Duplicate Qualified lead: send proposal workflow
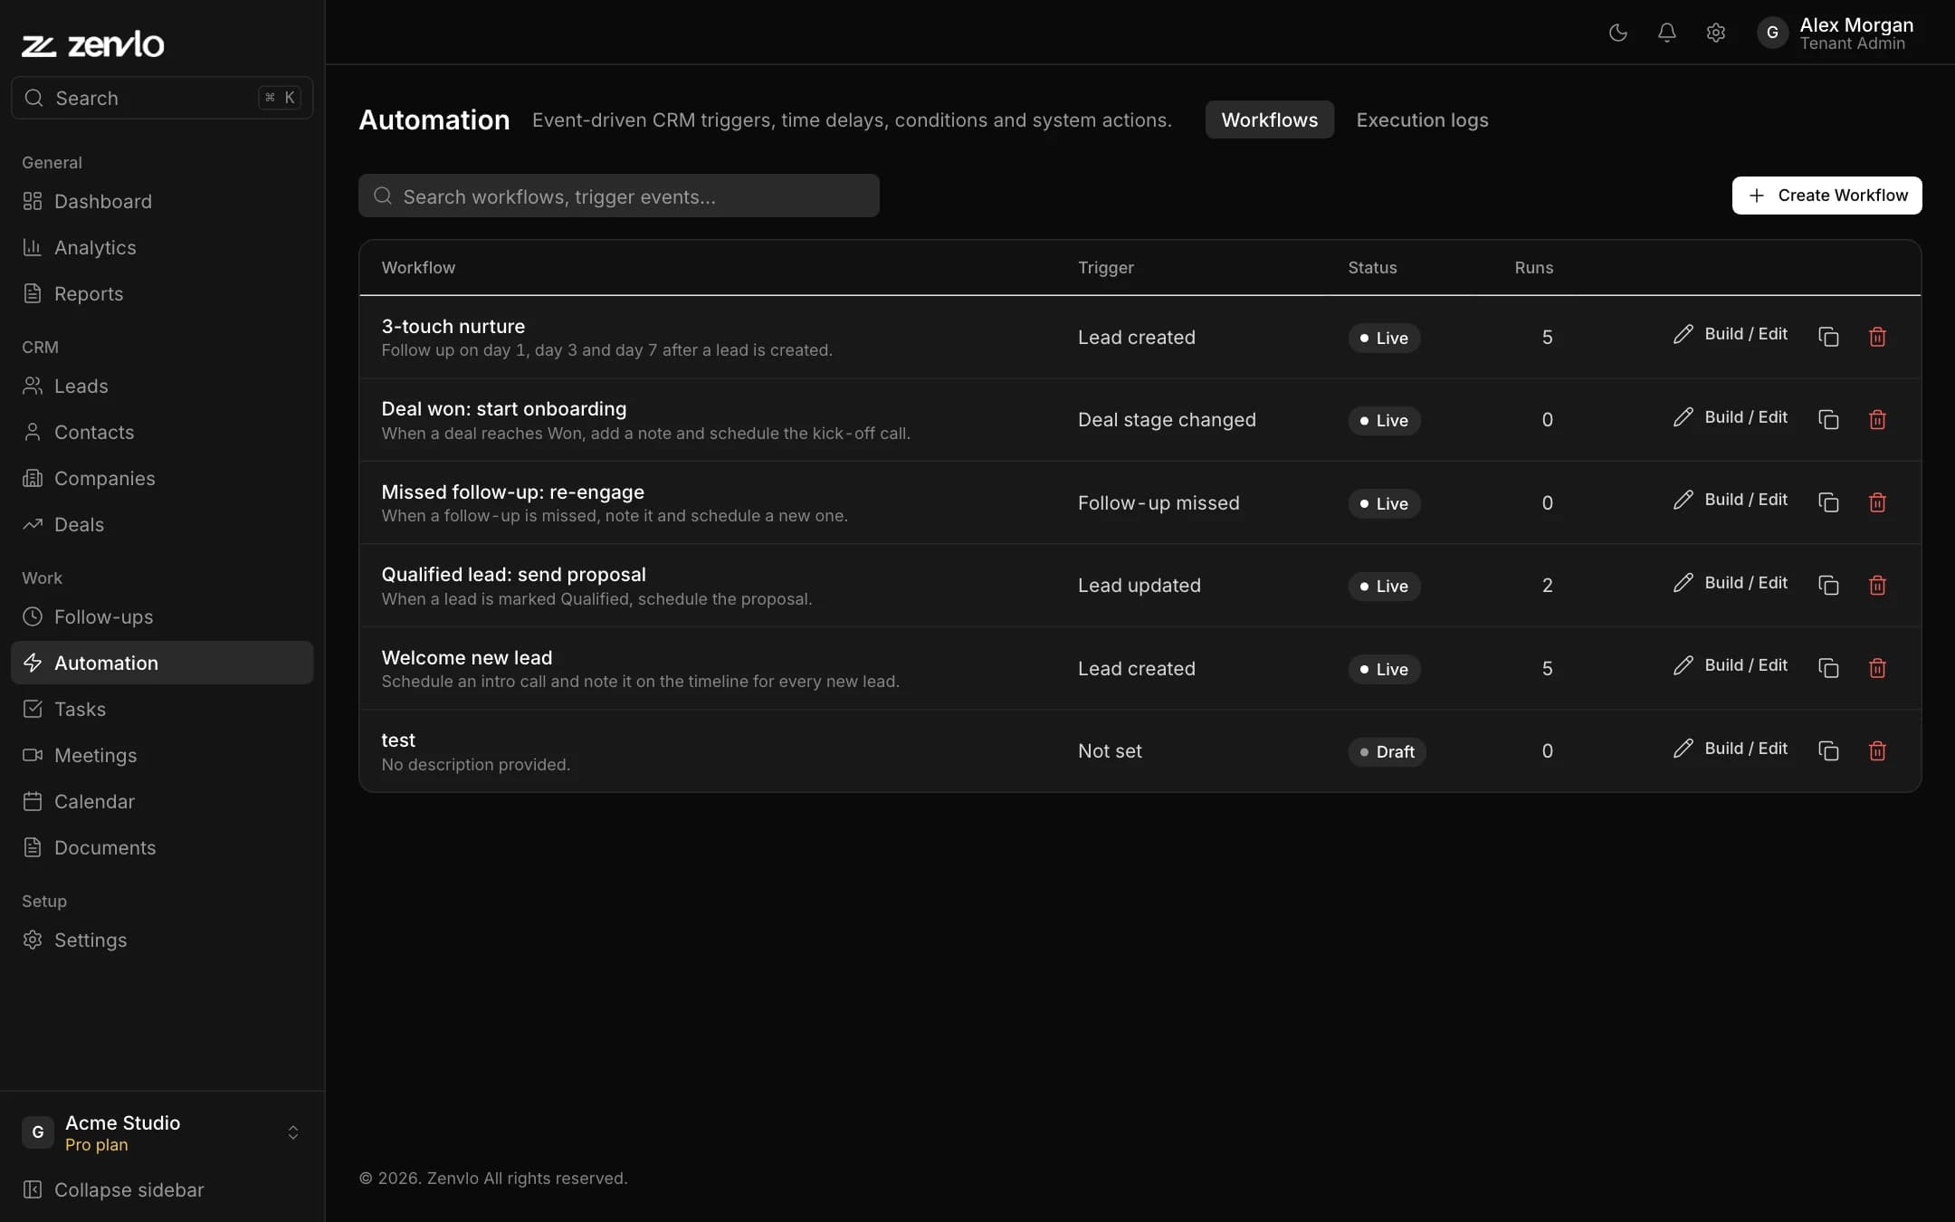 pos(1828,585)
